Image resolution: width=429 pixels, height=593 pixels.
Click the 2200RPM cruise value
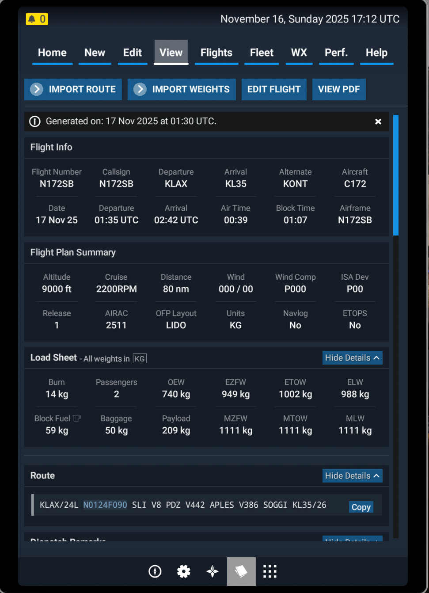pyautogui.click(x=116, y=289)
